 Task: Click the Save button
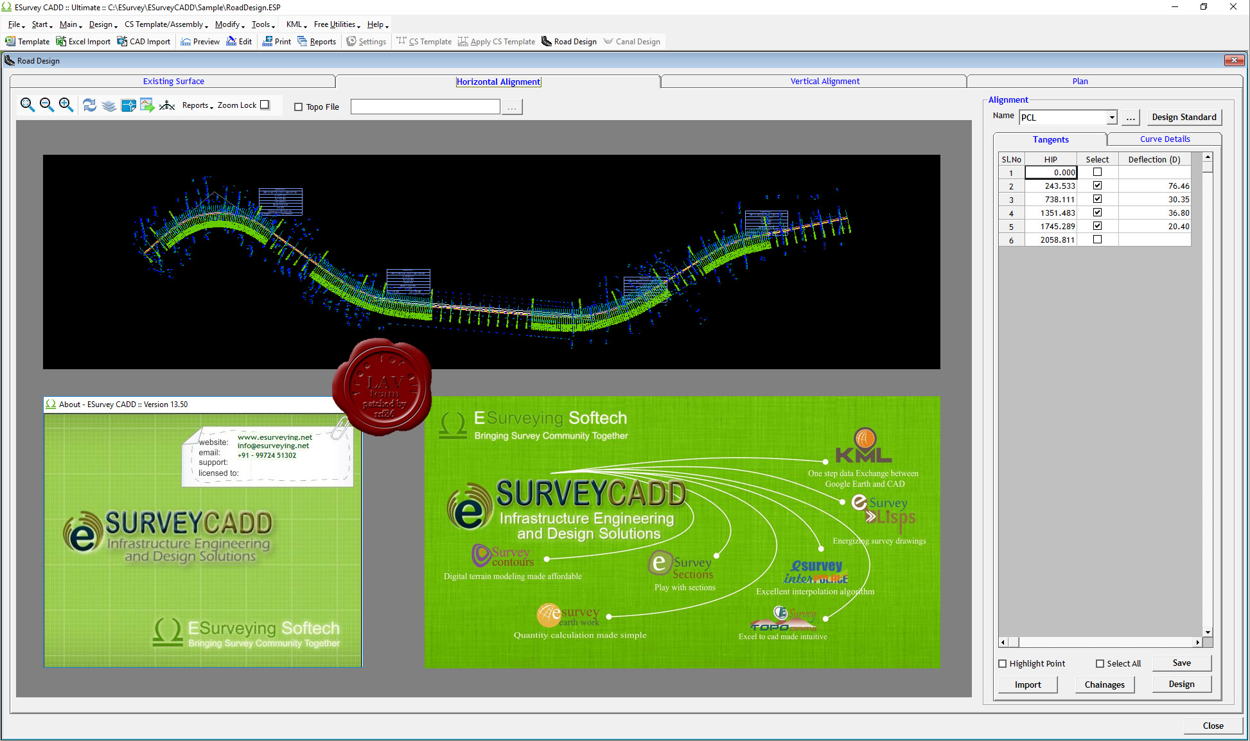click(x=1181, y=663)
